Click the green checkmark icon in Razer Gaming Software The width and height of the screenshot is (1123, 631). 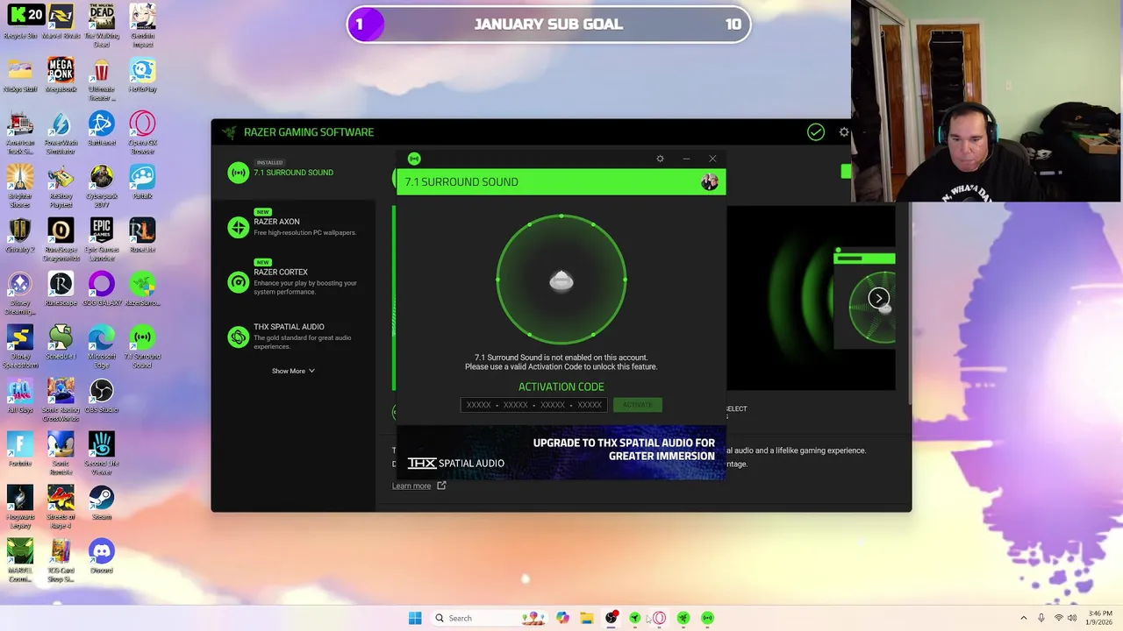(x=816, y=132)
